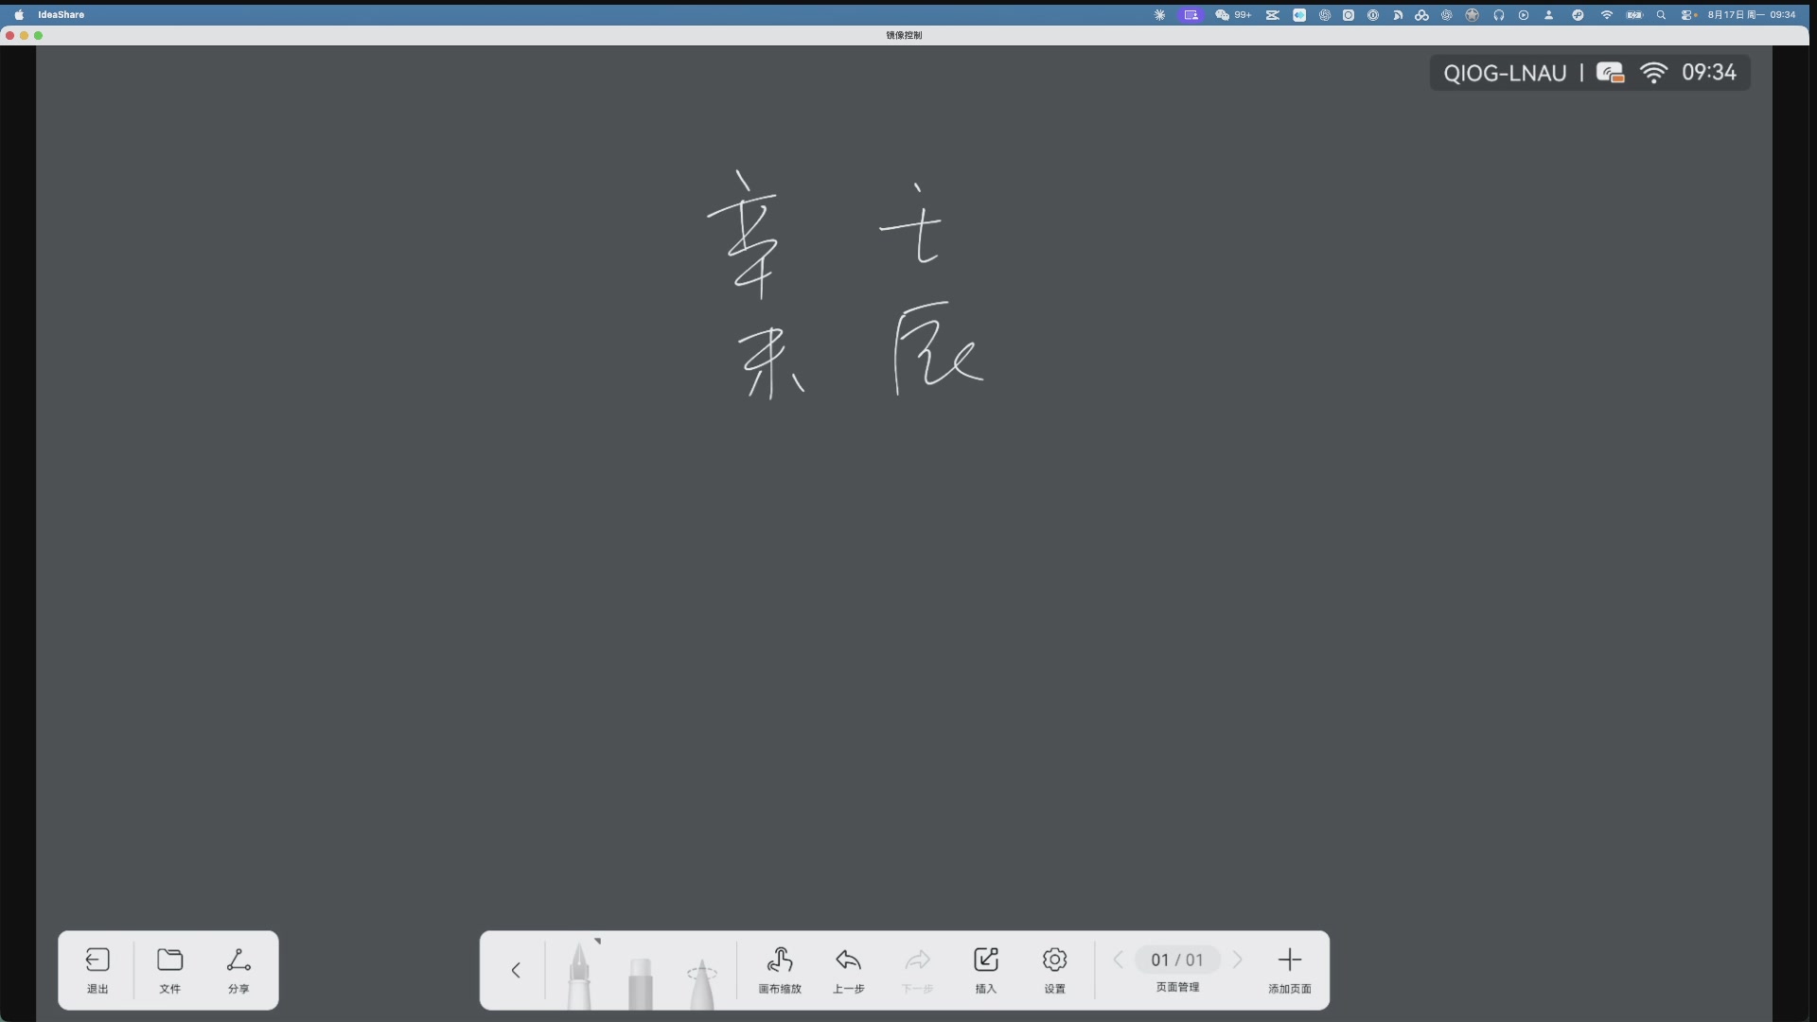Add a page with 添加页面 plus
1817x1022 pixels.
[x=1289, y=960]
